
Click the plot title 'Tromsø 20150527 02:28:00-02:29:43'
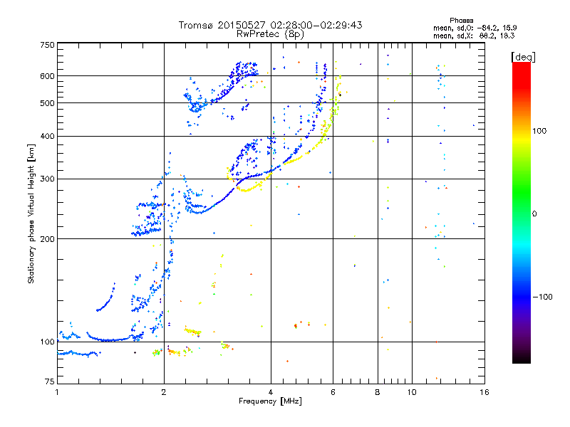(270, 25)
